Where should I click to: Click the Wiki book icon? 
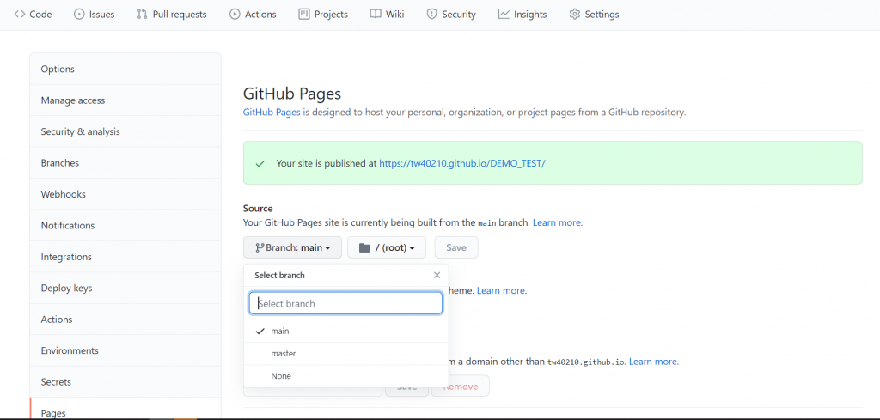click(376, 15)
